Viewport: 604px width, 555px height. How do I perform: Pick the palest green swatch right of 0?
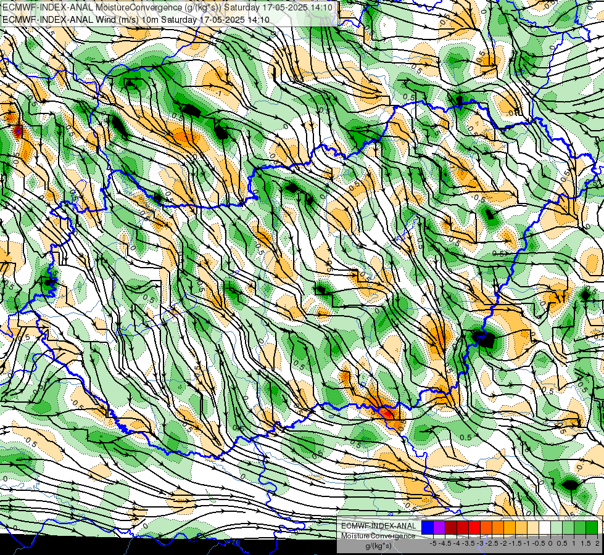(556, 527)
